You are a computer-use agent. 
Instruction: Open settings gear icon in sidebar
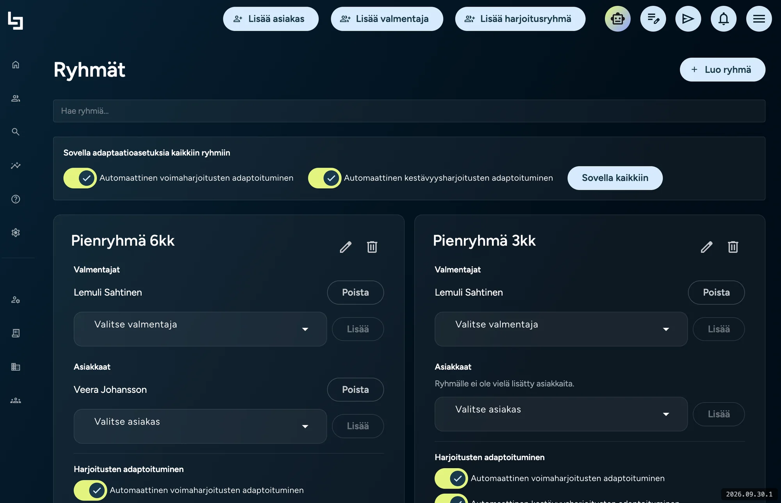tap(16, 233)
